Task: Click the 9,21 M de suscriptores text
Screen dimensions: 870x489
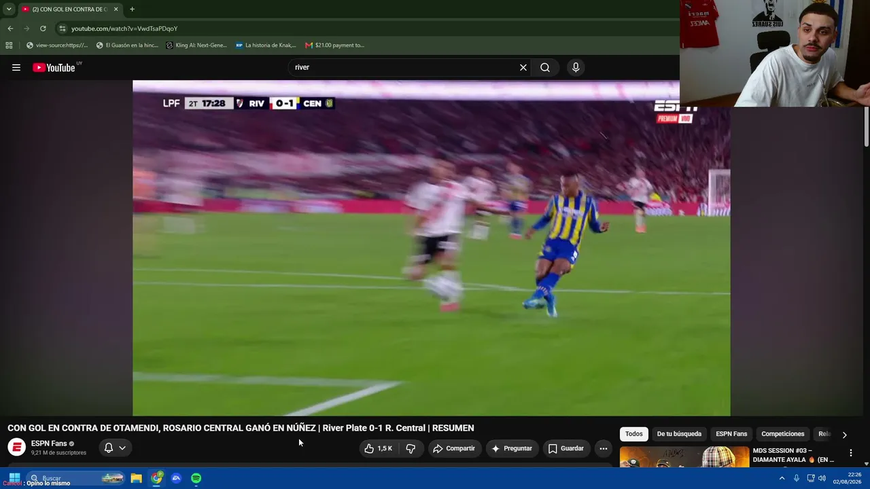Action: click(x=58, y=453)
